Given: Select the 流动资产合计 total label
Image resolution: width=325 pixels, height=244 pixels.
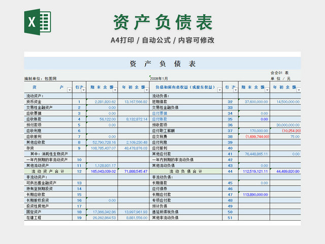Looking at the screenshot, I should click(x=48, y=171).
